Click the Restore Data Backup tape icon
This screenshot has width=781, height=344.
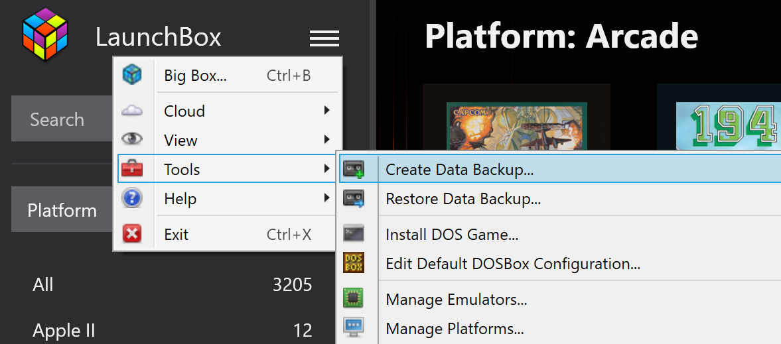[x=354, y=199]
